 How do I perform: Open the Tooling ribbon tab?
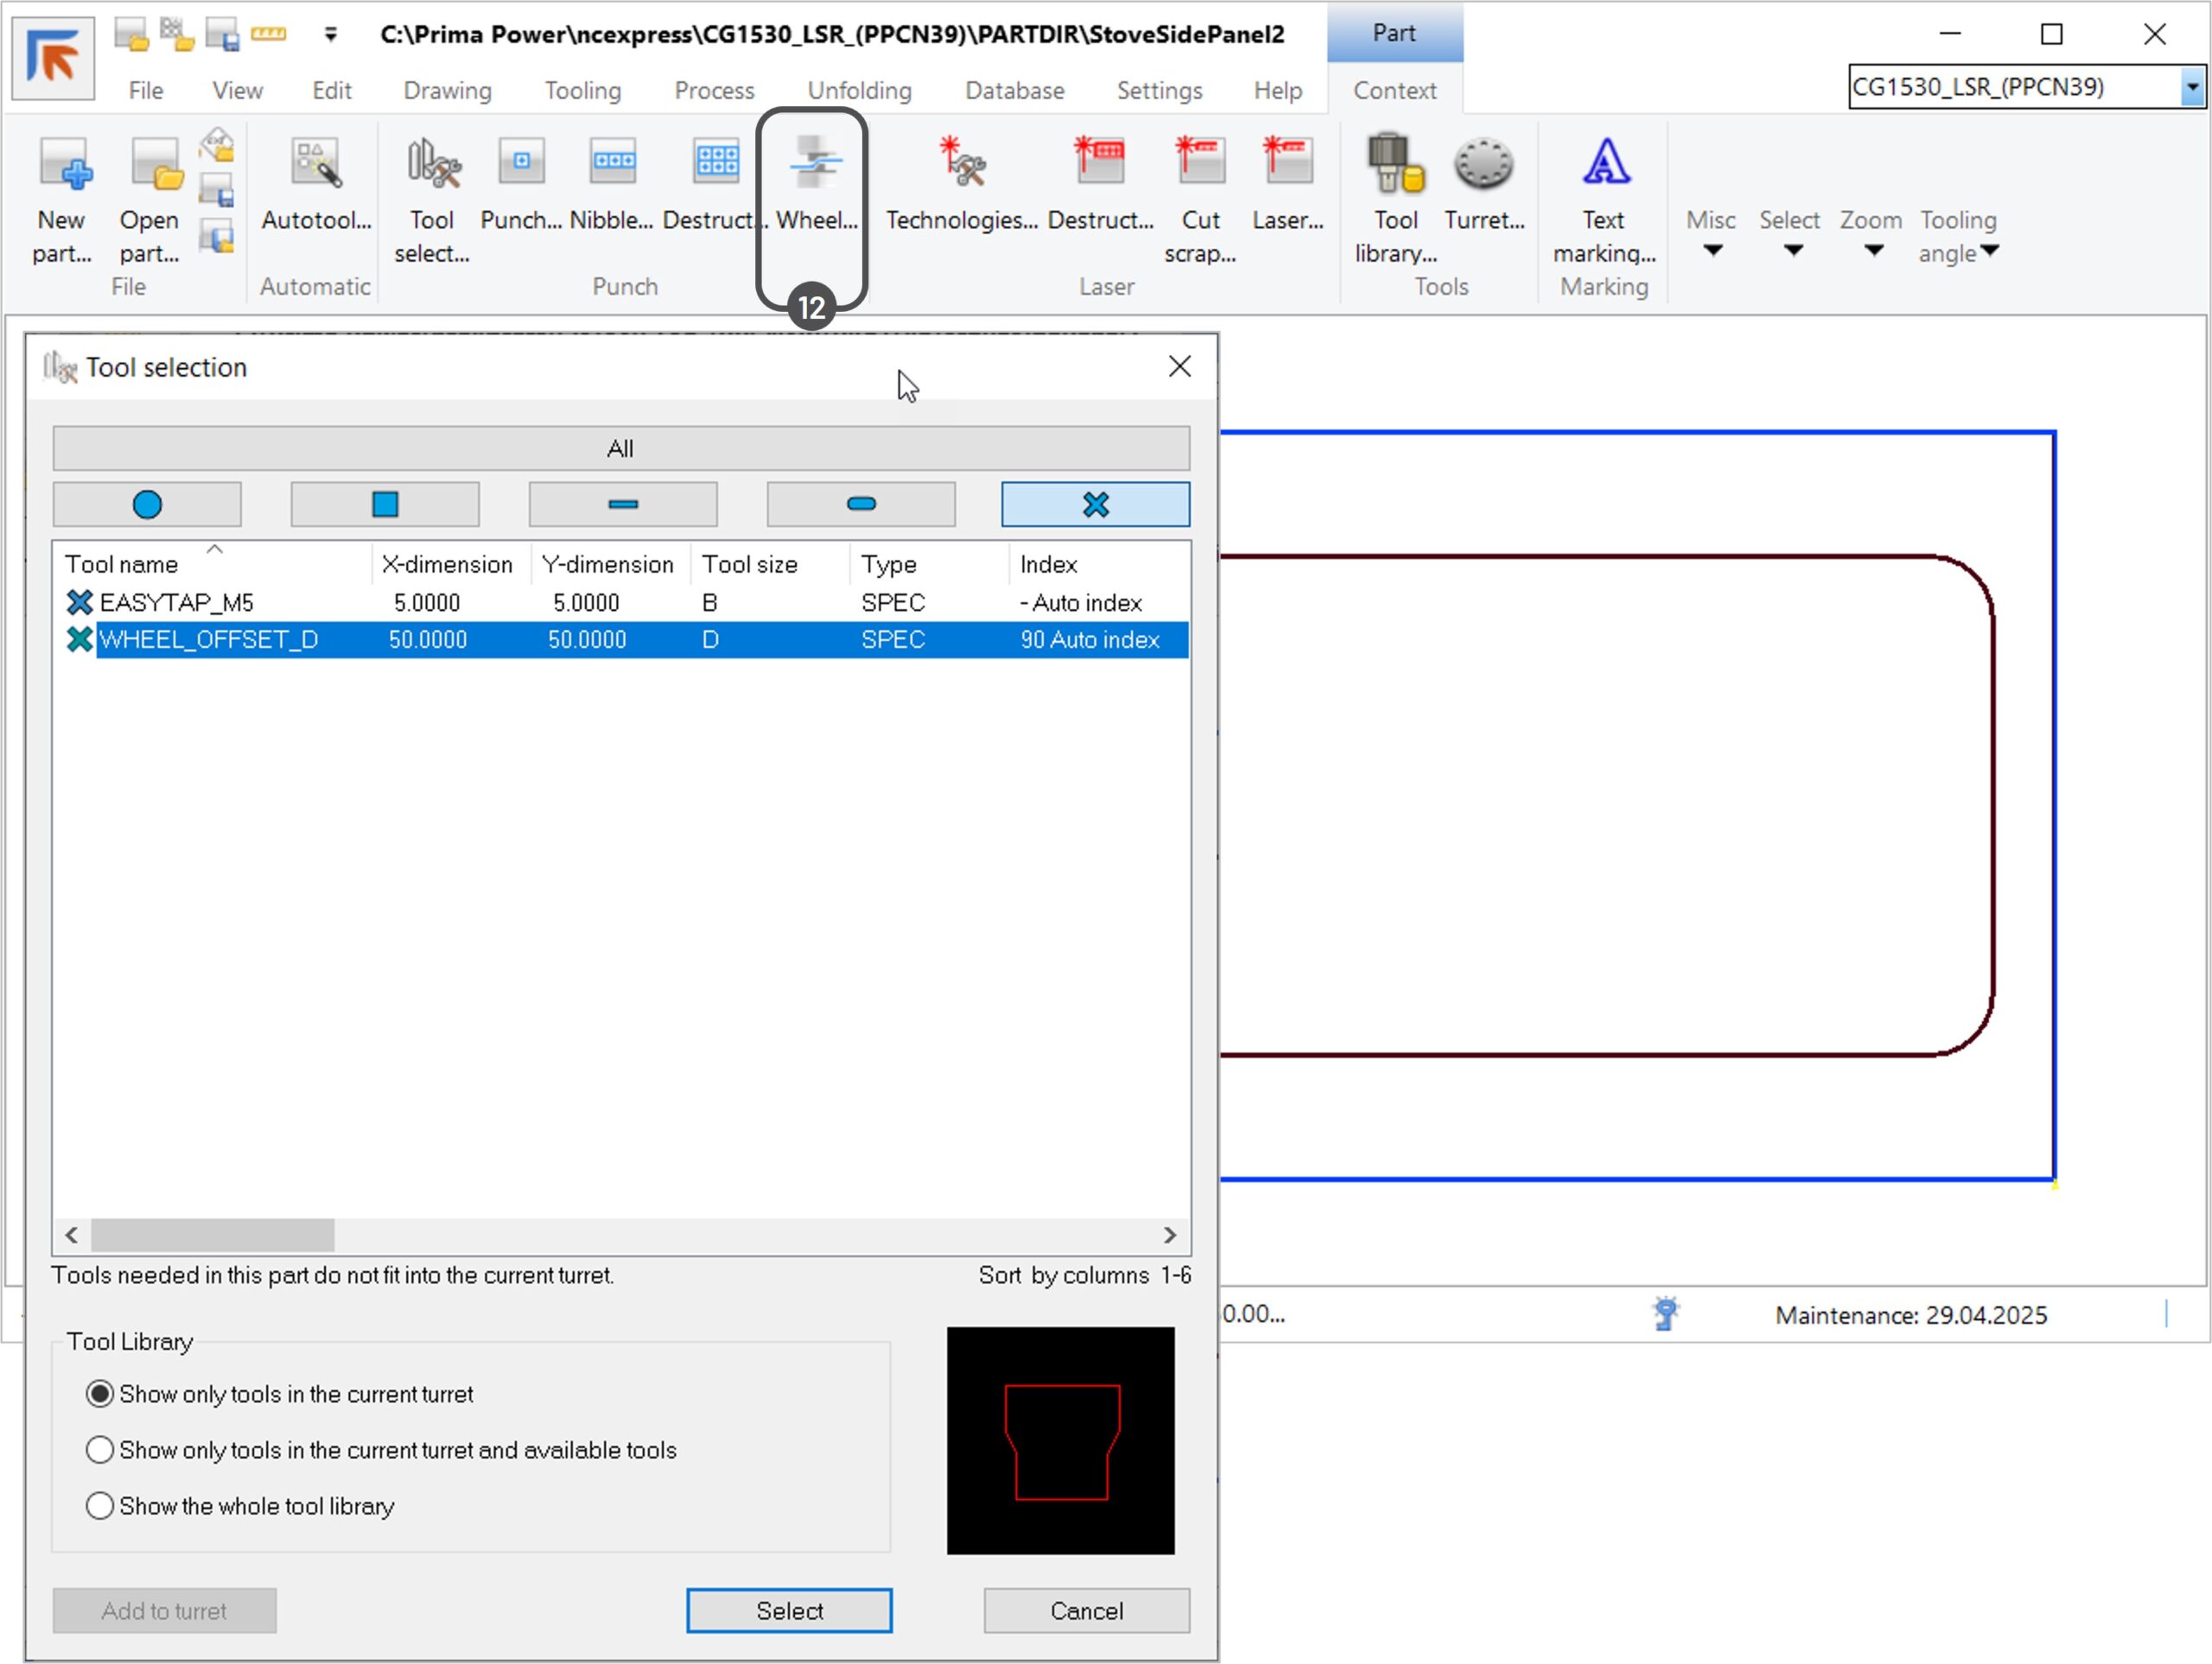click(583, 90)
